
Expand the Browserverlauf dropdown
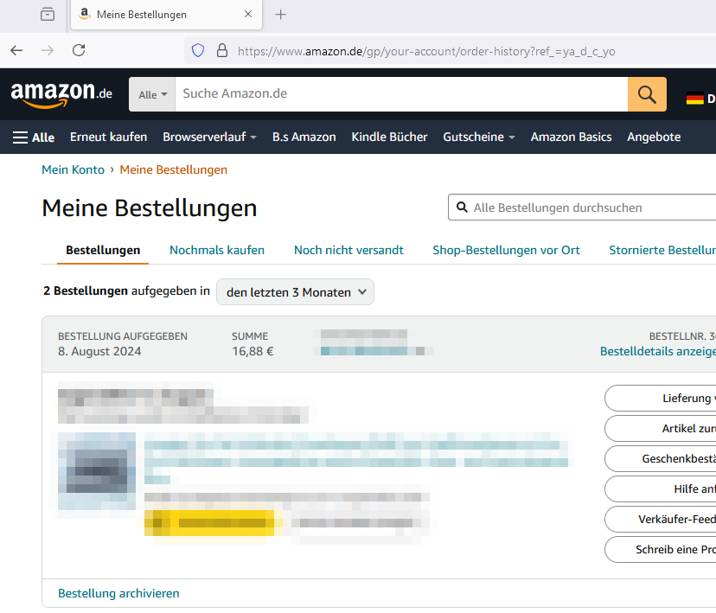coord(209,137)
